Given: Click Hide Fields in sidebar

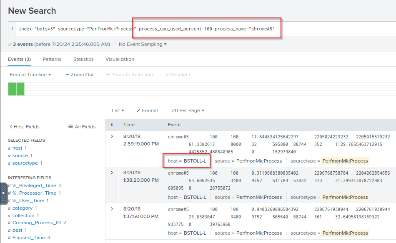Looking at the screenshot, I should click(25, 127).
